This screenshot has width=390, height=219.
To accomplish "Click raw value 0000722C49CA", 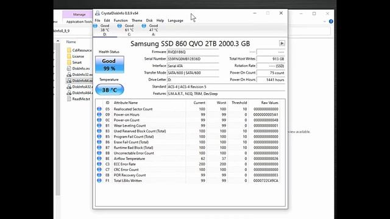I will tap(266, 181).
